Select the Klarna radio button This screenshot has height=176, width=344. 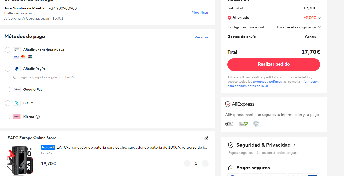[8, 117]
